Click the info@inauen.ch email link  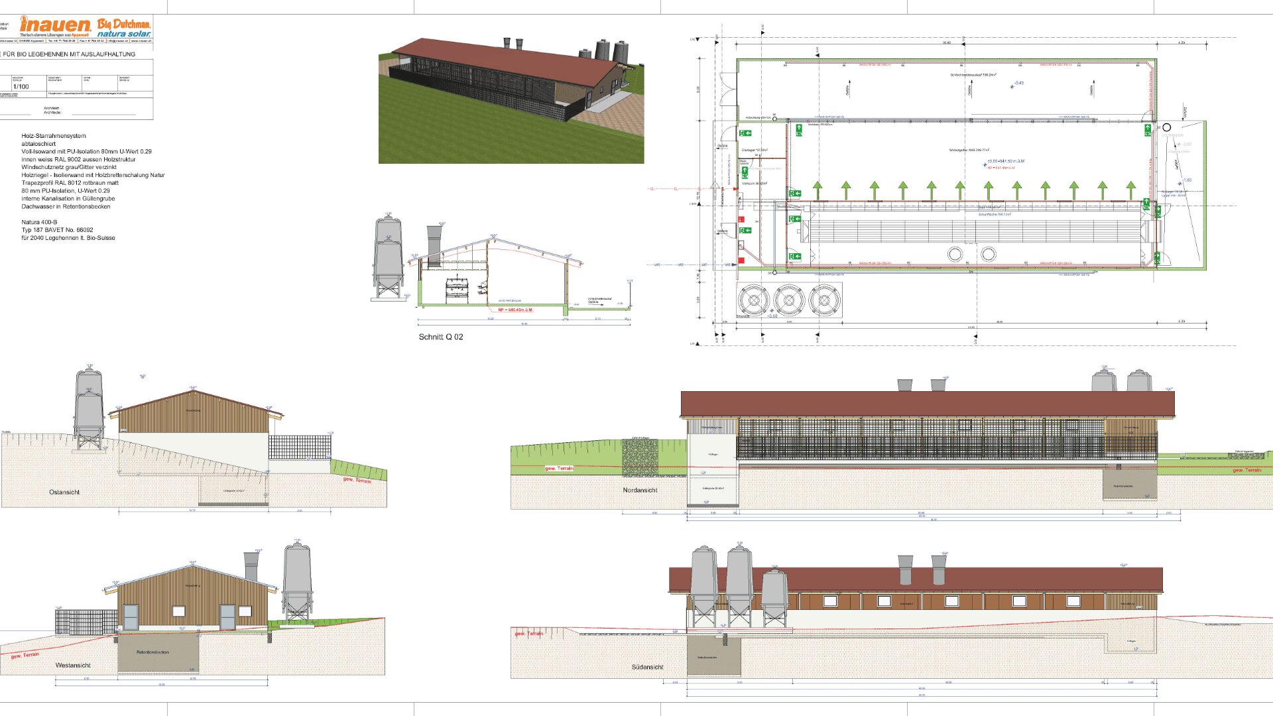click(x=117, y=40)
